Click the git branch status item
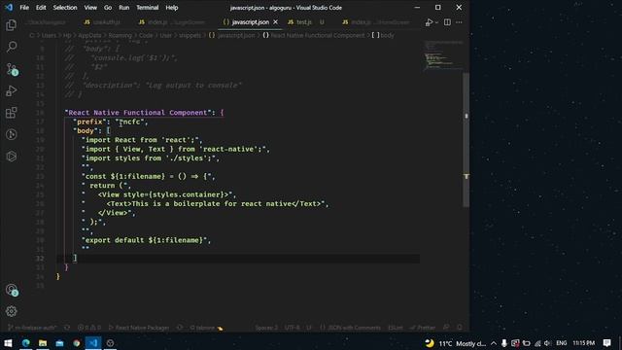Image resolution: width=622 pixels, height=350 pixels. click(x=32, y=328)
